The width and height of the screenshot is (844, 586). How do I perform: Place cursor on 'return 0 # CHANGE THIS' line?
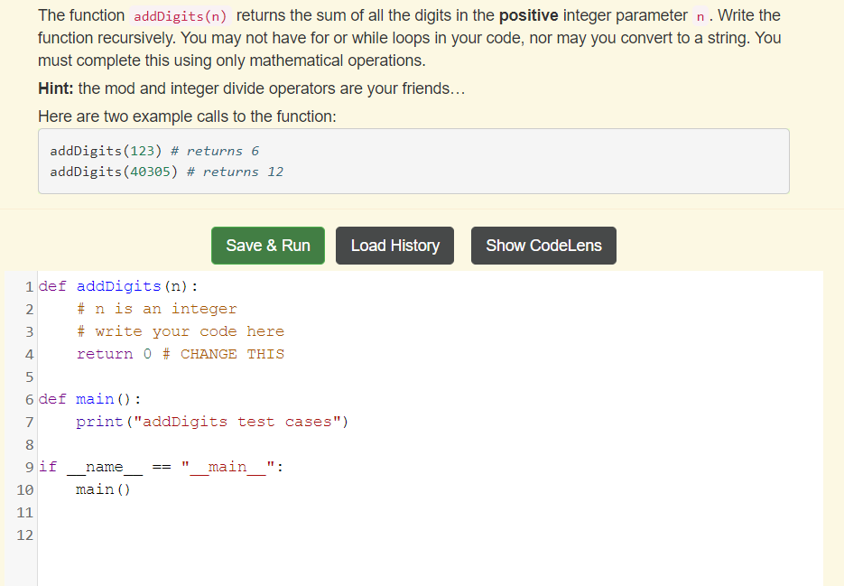(x=181, y=354)
